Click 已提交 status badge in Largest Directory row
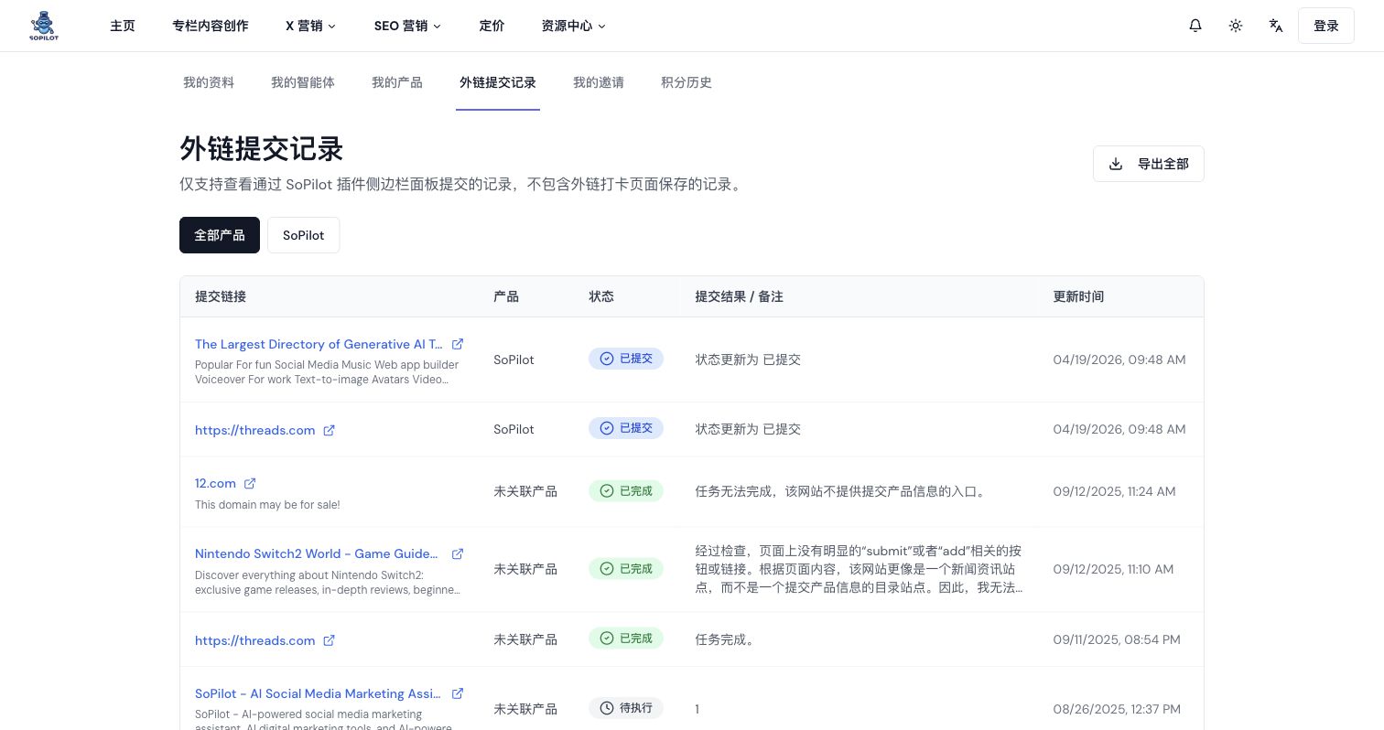The height and width of the screenshot is (730, 1384). (626, 359)
